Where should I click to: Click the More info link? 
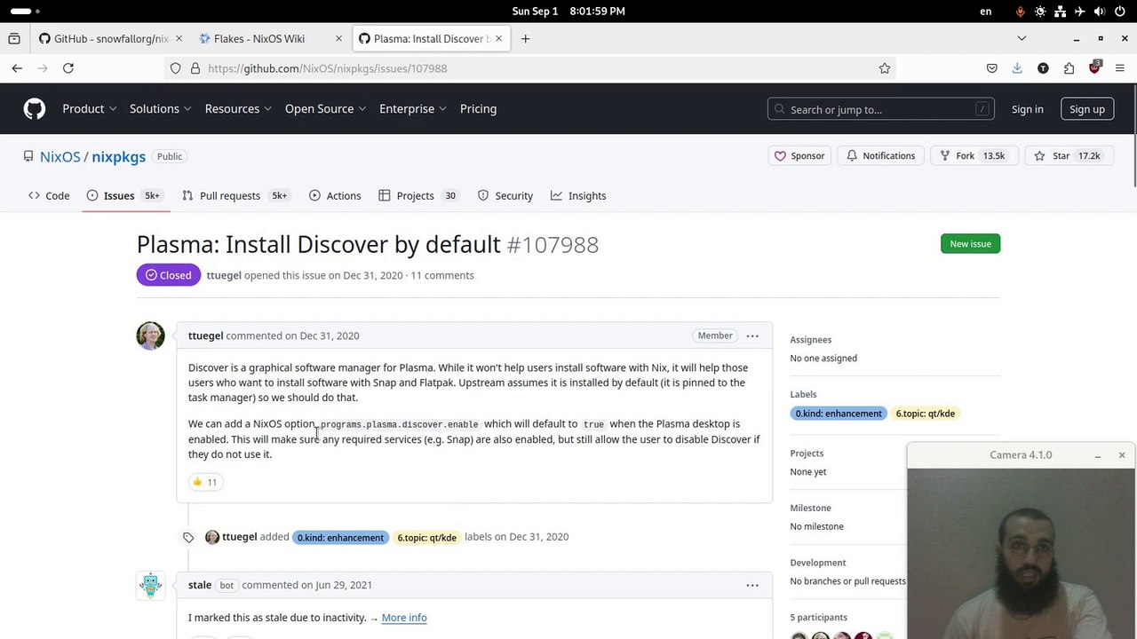point(404,618)
